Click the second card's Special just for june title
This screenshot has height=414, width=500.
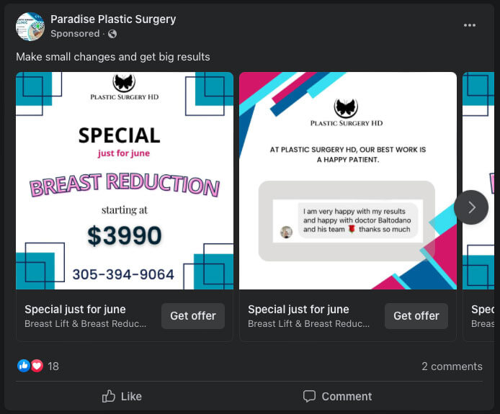[298, 310]
